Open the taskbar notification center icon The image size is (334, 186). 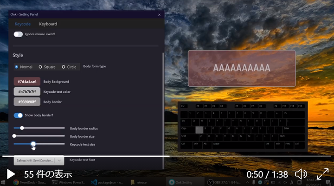pos(328,182)
